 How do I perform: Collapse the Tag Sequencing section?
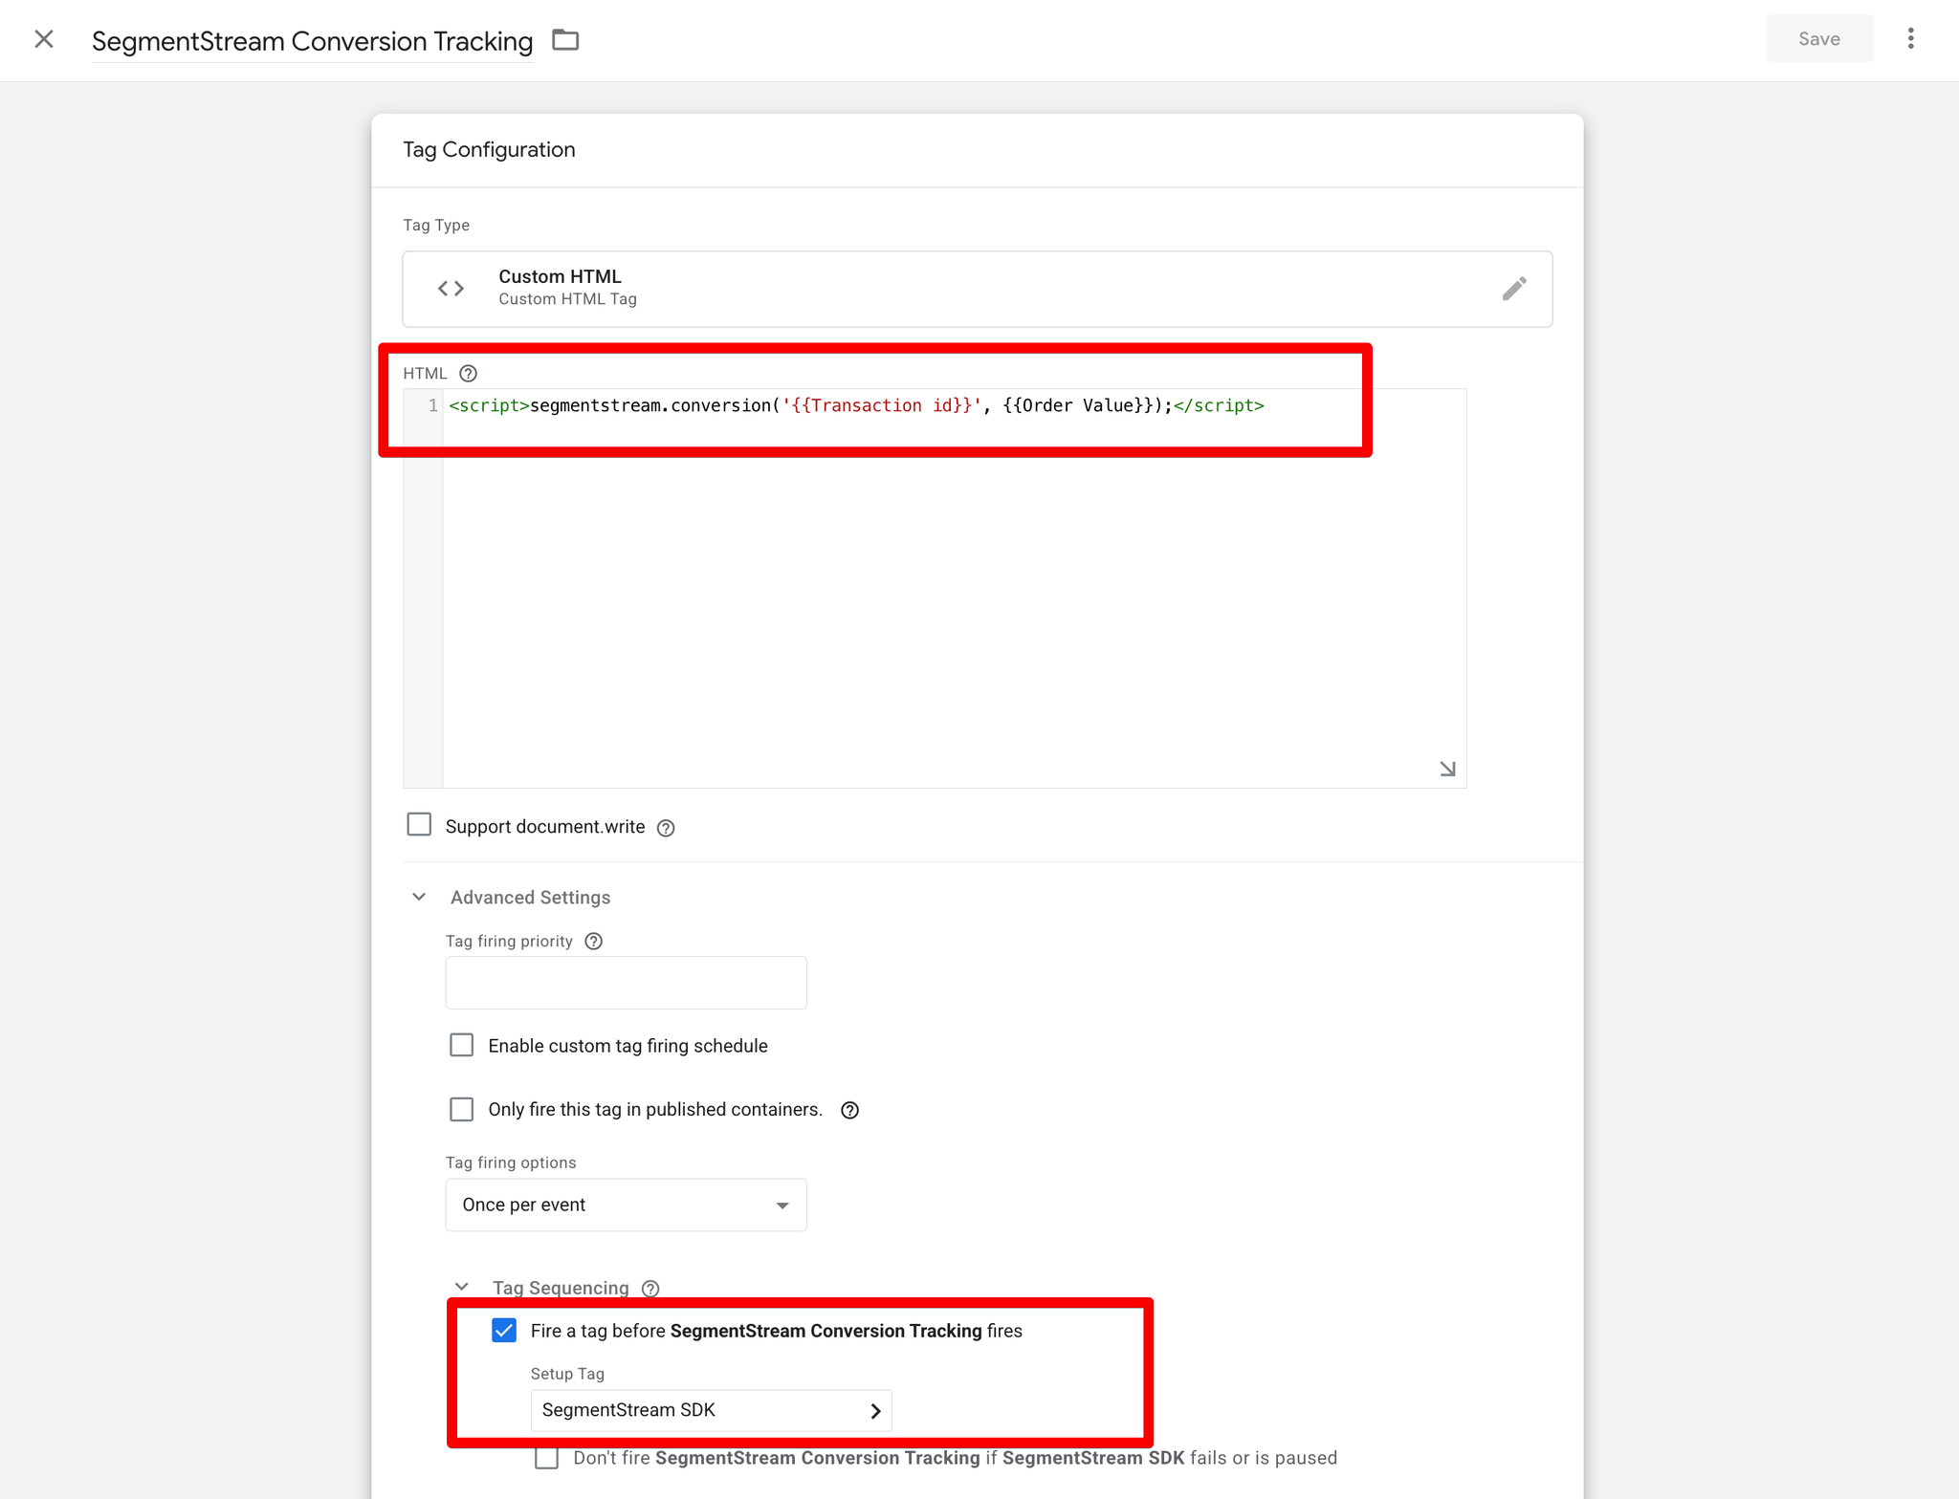462,1288
